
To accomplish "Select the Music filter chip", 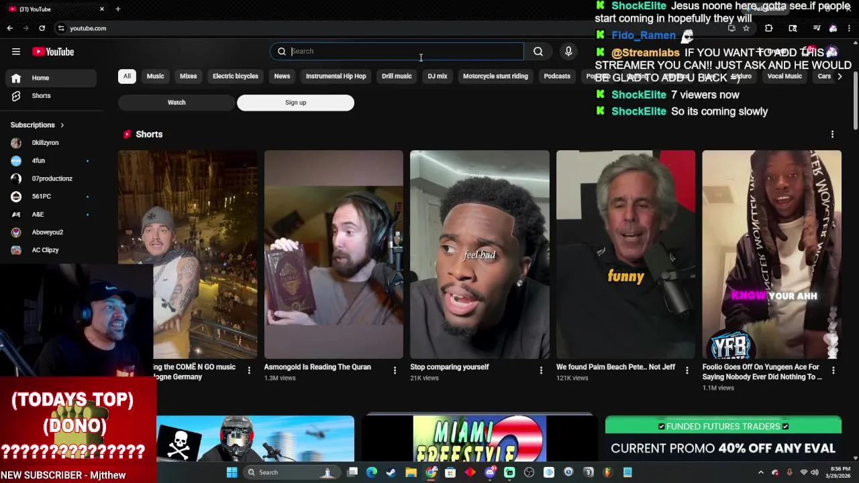I will (x=155, y=76).
